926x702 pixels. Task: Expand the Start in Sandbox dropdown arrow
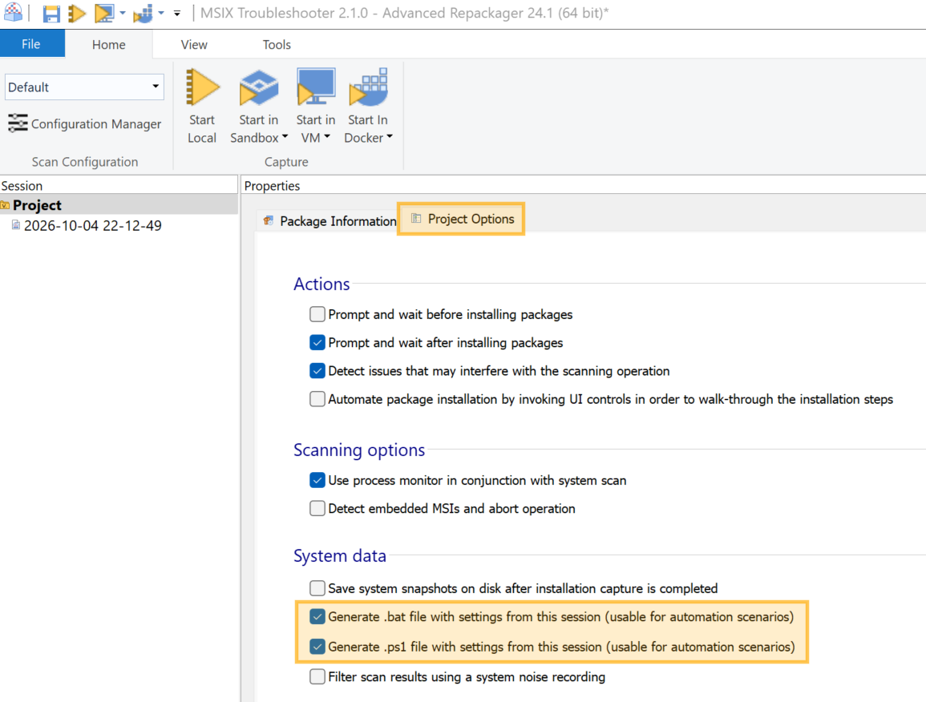285,137
